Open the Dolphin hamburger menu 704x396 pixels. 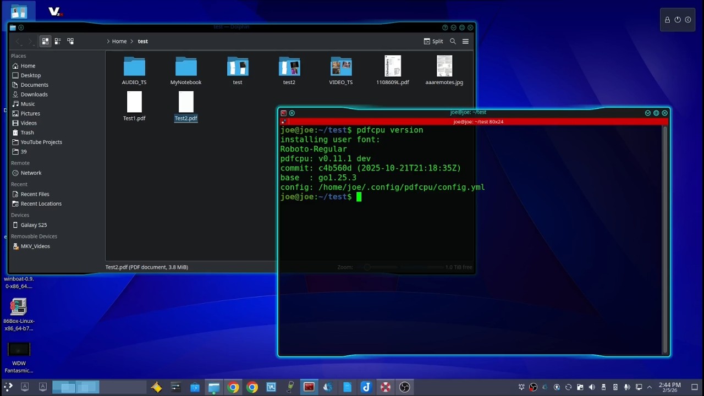pyautogui.click(x=465, y=41)
